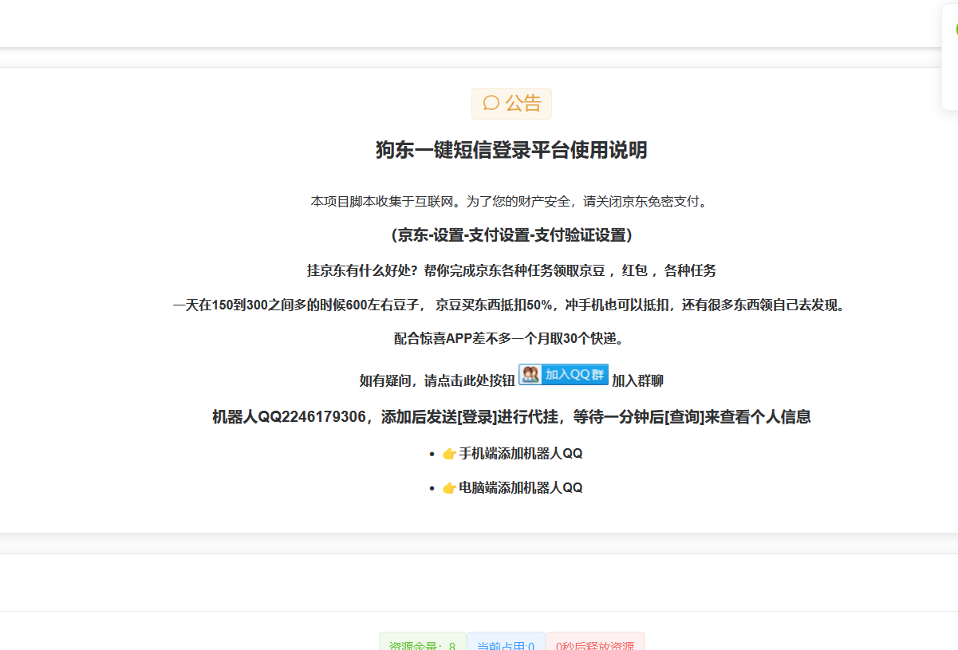This screenshot has height=650, width=958.
Task: Open the 手机端添加机器人QQ link
Action: (x=521, y=454)
